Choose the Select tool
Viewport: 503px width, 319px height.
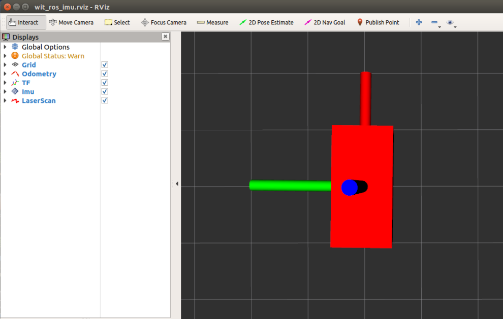[117, 22]
